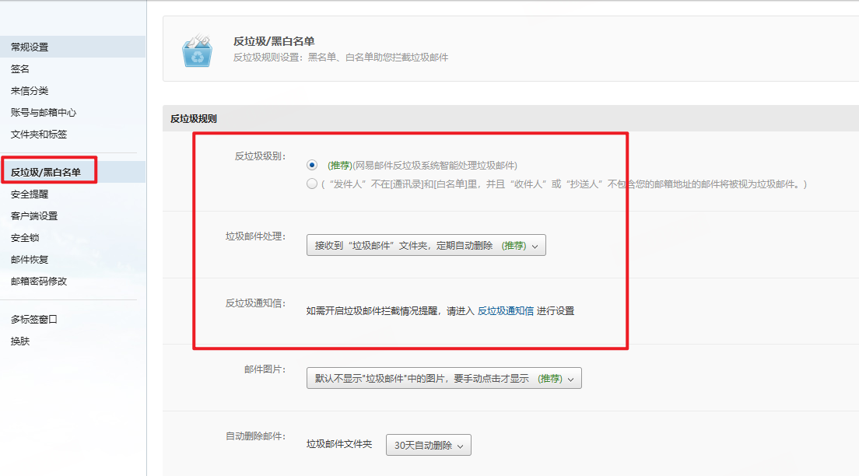Viewport: 859px width, 476px height.
Task: Click the 反垃圾通知信 link
Action: pyautogui.click(x=505, y=311)
